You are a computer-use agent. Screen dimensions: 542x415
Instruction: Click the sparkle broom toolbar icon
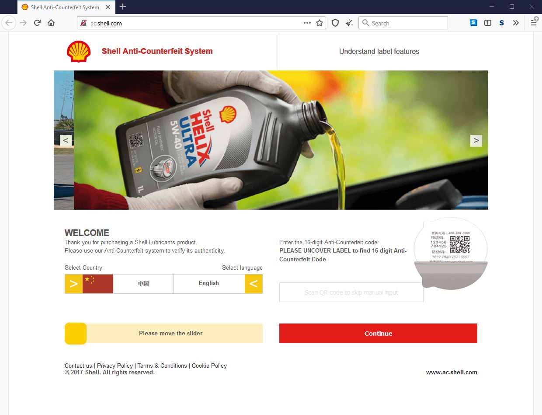(349, 23)
